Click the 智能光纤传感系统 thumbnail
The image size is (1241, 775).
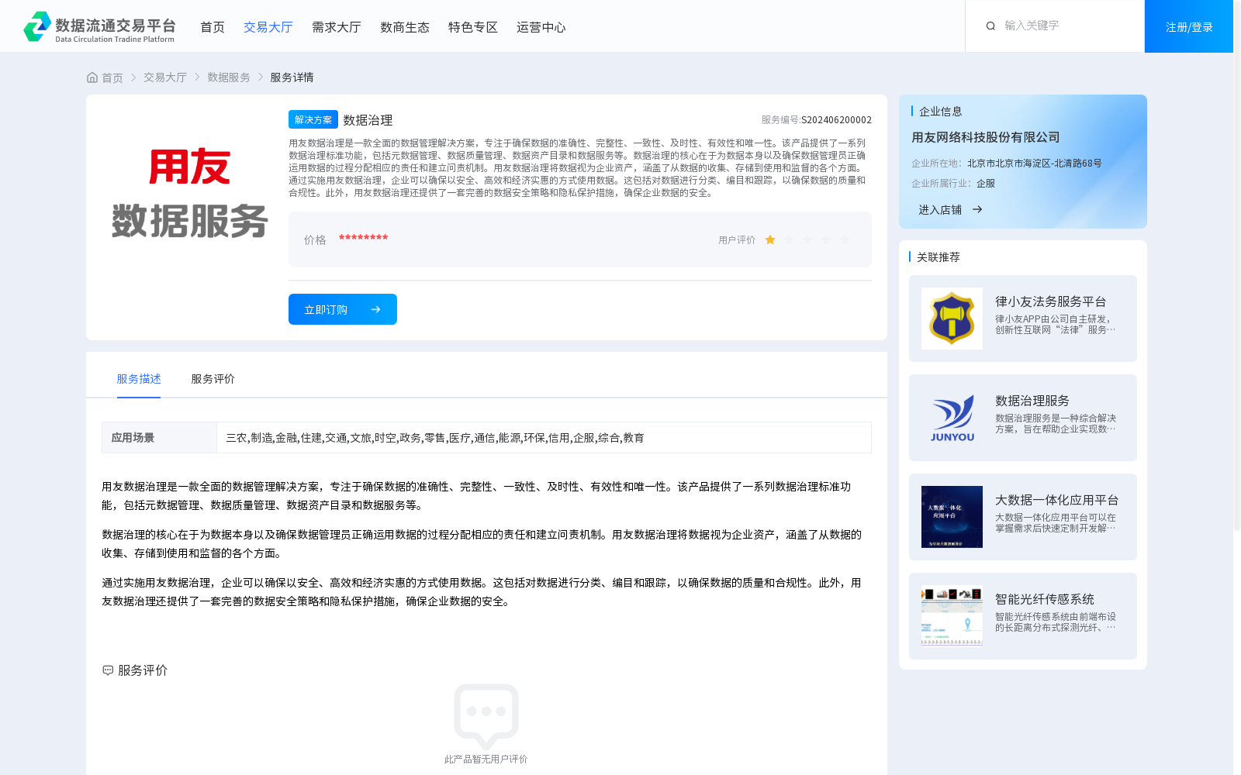click(952, 616)
